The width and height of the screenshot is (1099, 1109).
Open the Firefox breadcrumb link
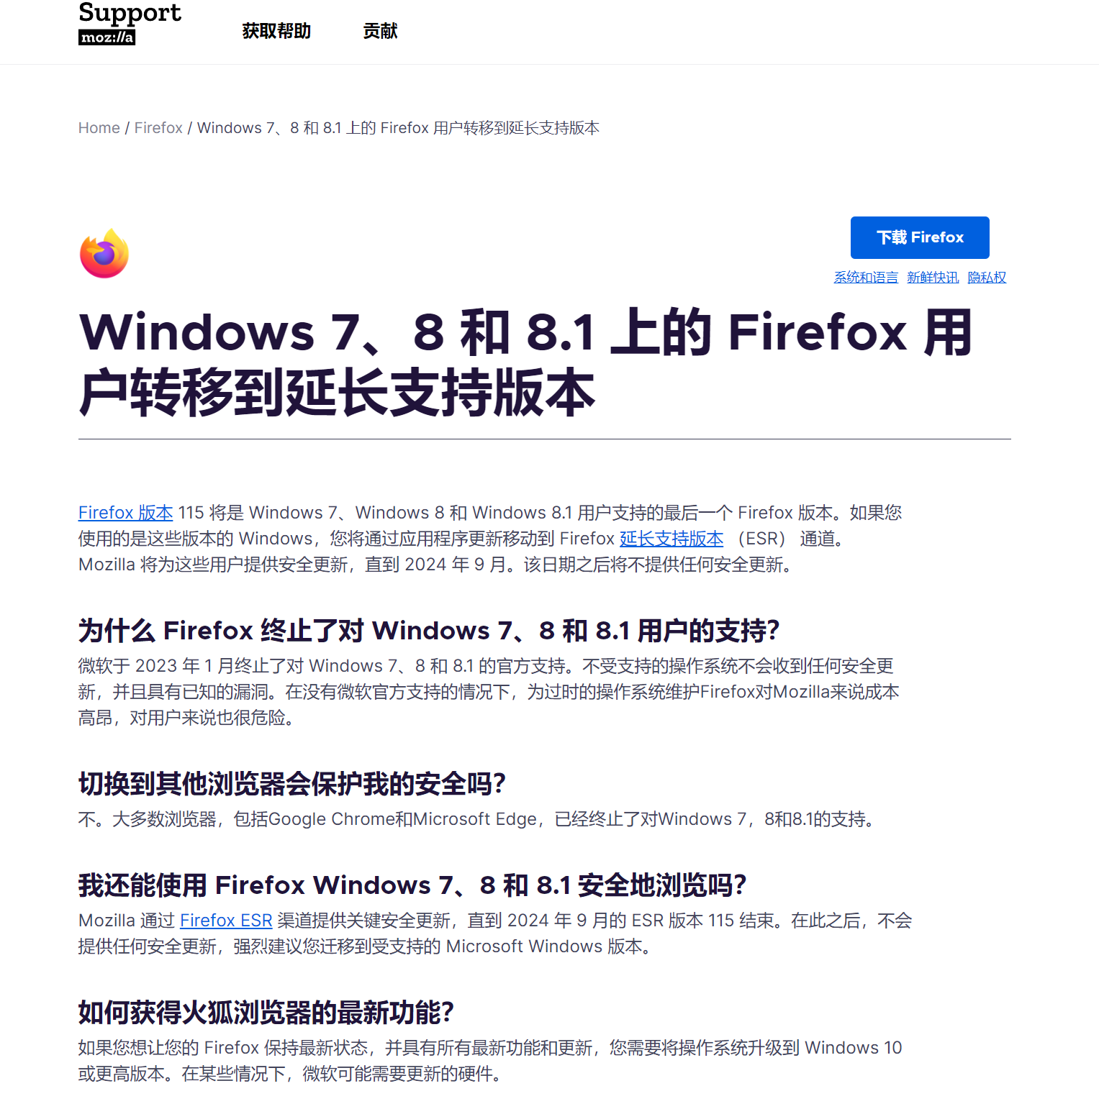point(158,128)
